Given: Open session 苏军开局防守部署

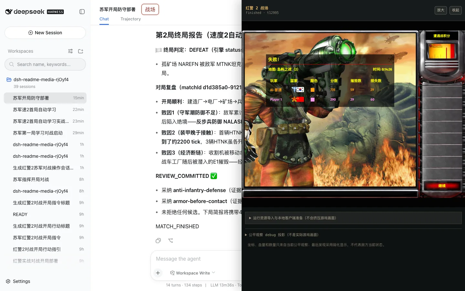Looking at the screenshot, I should pyautogui.click(x=45, y=98).
